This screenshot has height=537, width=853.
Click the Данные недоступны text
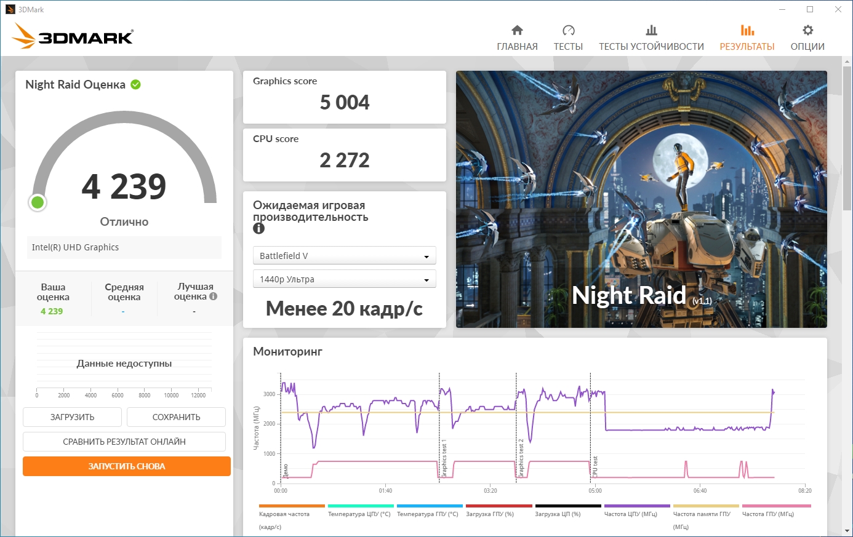pos(124,364)
